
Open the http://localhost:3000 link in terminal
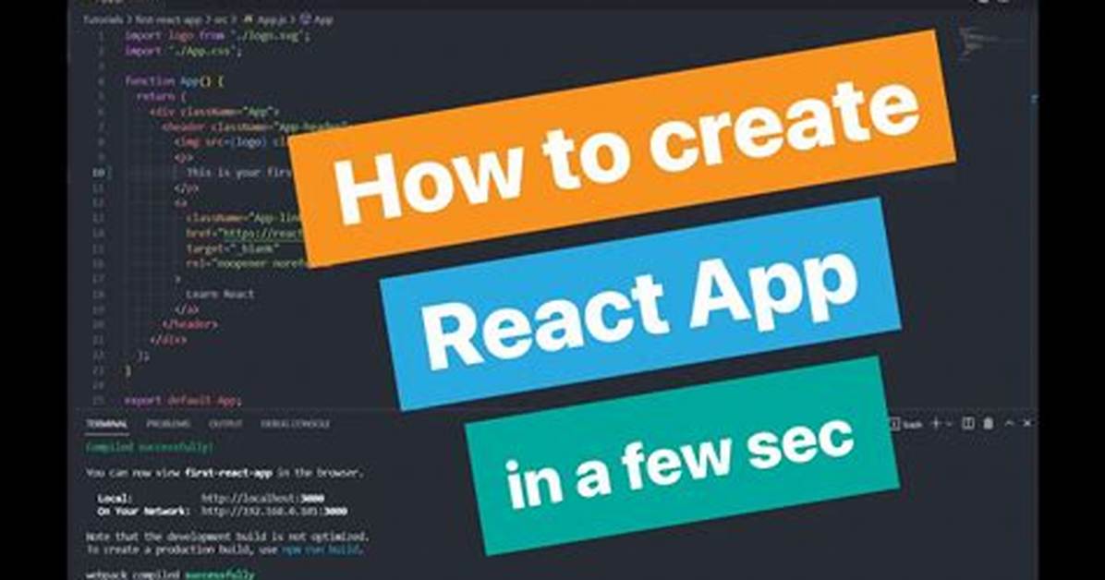[x=263, y=498]
